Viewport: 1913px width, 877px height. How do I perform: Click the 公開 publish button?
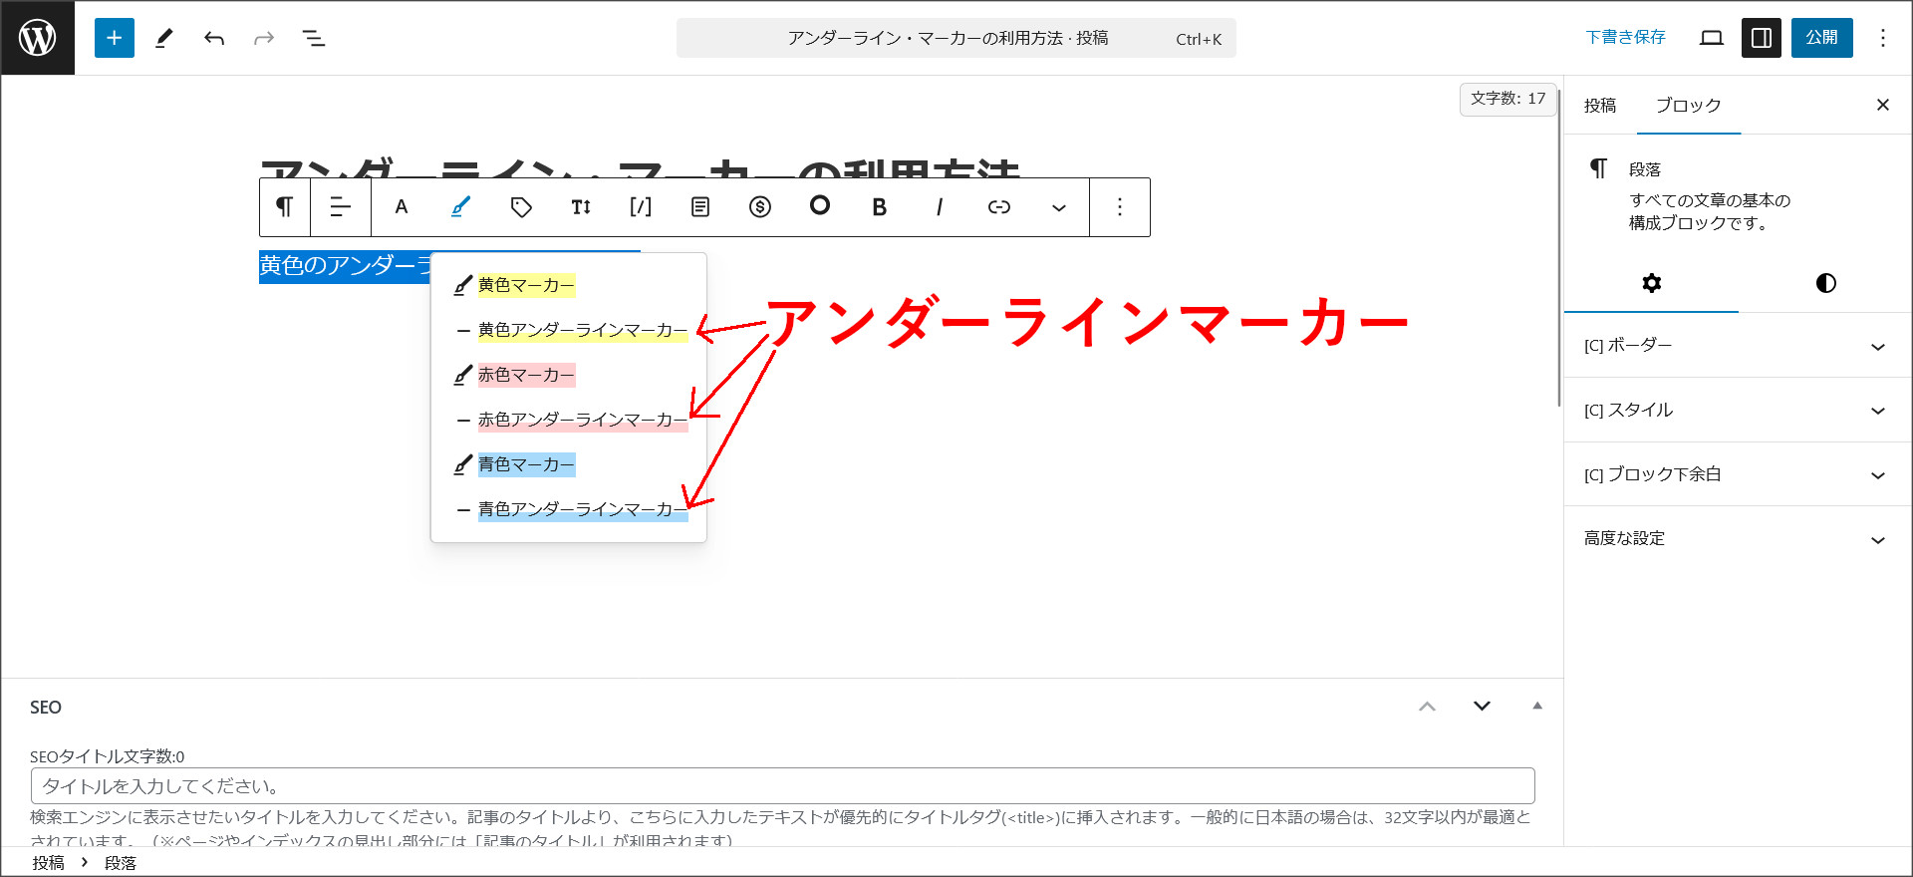pos(1821,38)
